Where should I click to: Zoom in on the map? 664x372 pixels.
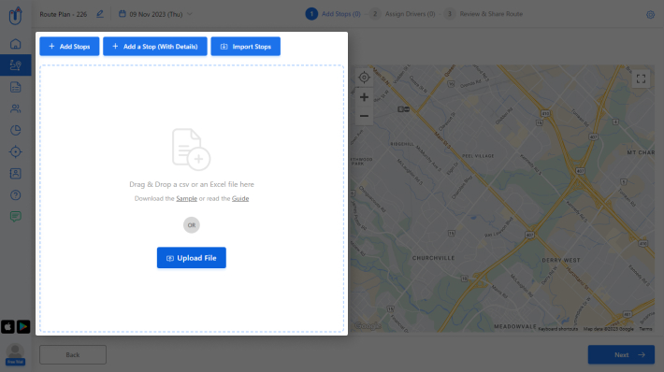364,97
